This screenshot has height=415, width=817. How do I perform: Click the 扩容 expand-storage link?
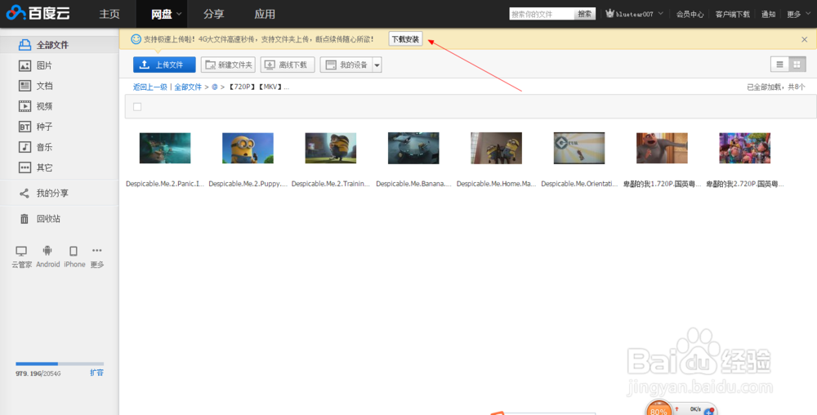(x=96, y=373)
